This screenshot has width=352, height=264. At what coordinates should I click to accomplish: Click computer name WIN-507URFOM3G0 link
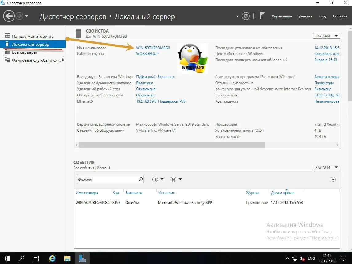click(x=153, y=48)
